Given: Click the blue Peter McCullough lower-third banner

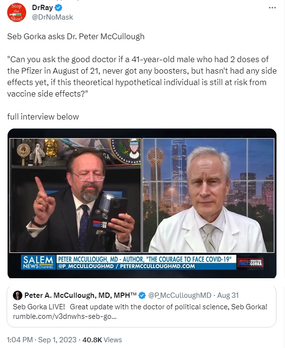Looking at the screenshot, I should pyautogui.click(x=146, y=262).
